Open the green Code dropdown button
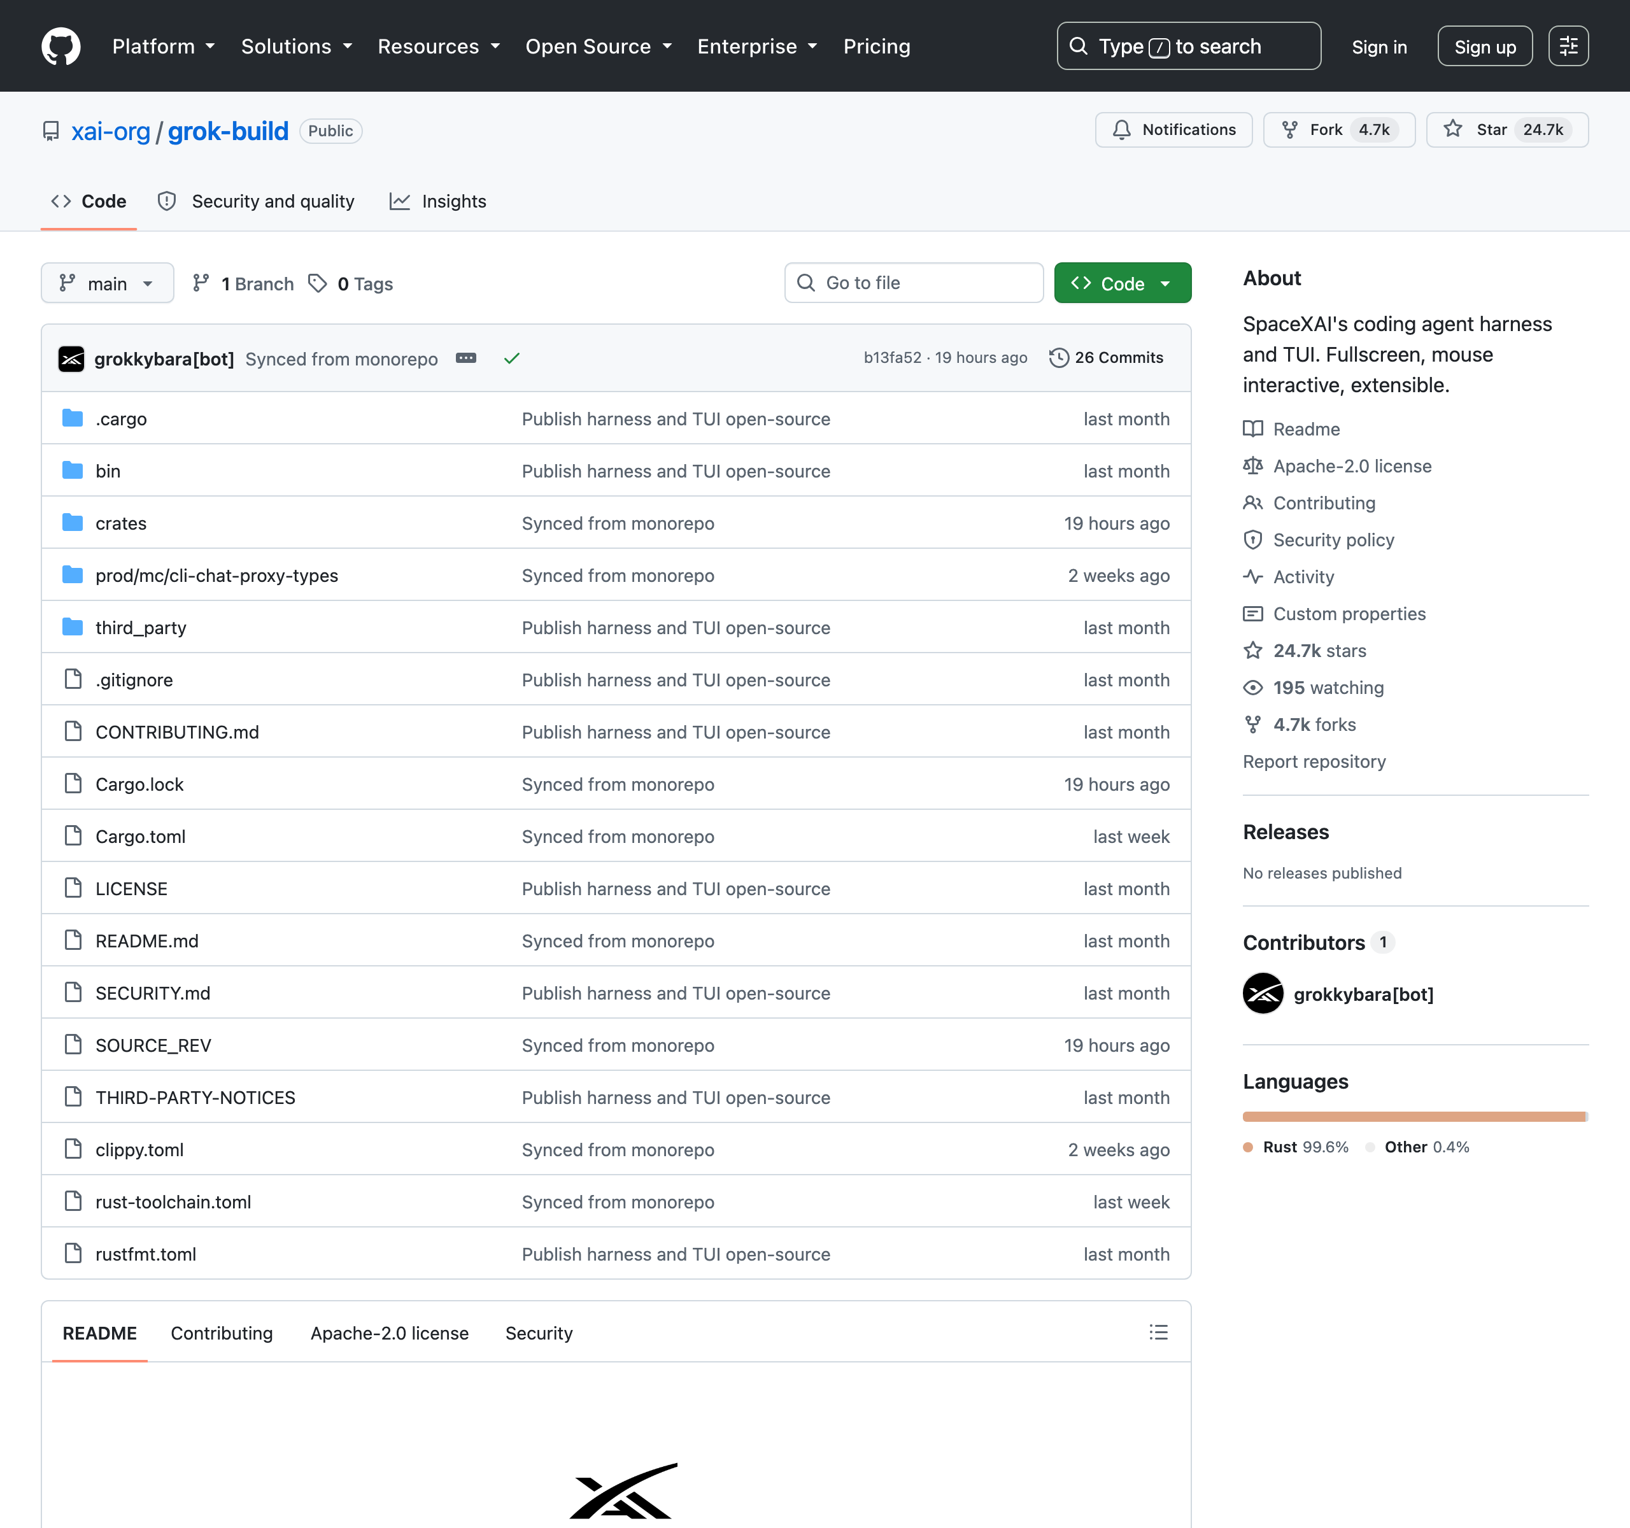 (1122, 283)
